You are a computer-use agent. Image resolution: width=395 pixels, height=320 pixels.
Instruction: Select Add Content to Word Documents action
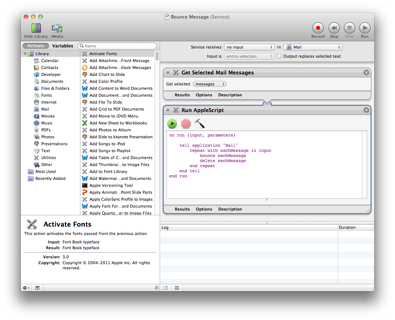[118, 88]
